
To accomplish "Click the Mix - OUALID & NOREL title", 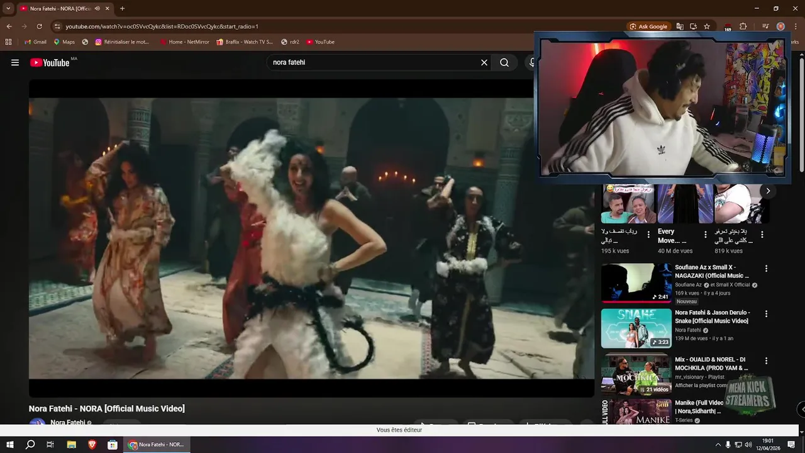I will point(713,364).
